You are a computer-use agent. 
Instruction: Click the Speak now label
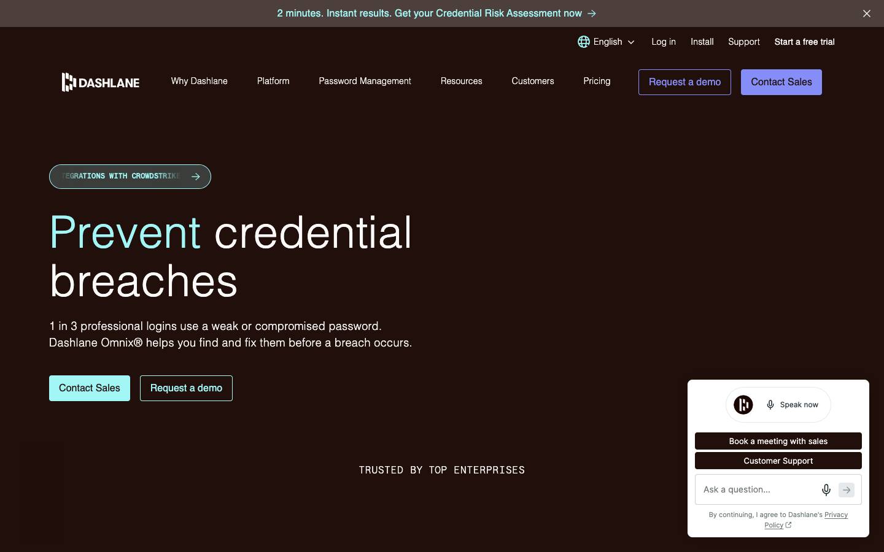click(x=799, y=405)
